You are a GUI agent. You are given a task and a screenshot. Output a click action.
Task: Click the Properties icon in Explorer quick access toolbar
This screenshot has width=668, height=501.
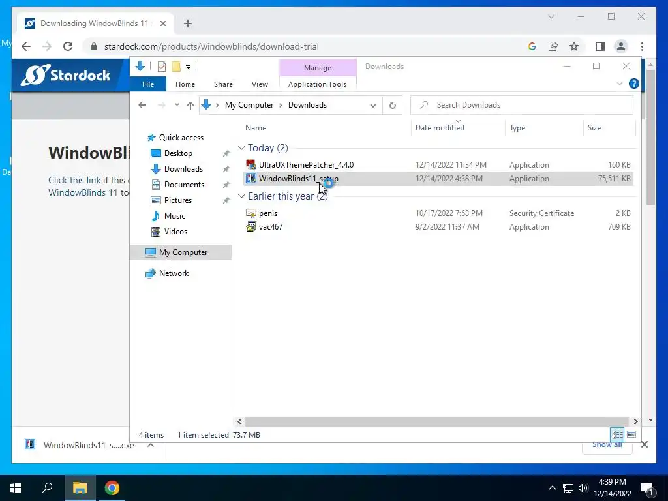(x=162, y=67)
